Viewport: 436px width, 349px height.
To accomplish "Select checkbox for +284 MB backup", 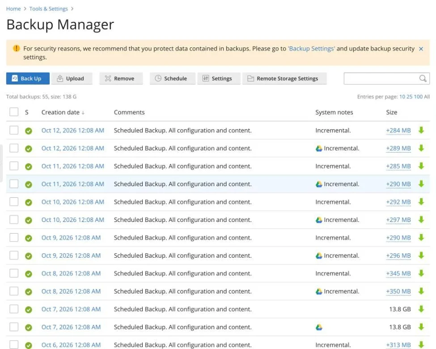I will (x=14, y=130).
